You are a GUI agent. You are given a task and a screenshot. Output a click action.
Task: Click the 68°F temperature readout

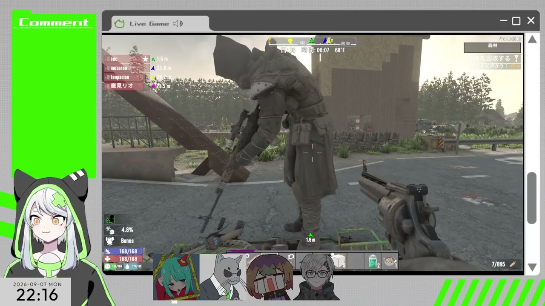(x=340, y=50)
